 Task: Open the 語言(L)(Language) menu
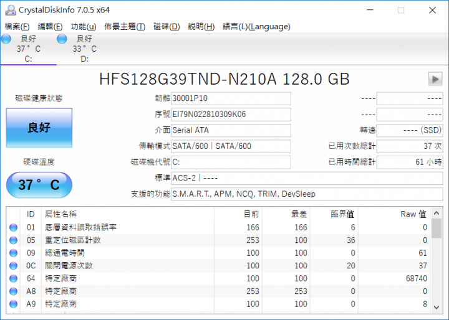click(256, 27)
